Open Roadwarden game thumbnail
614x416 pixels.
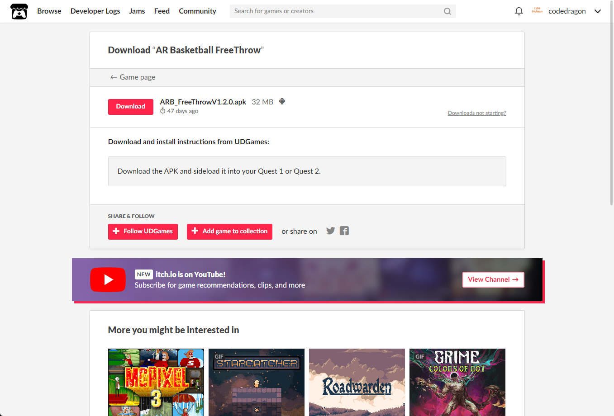tap(357, 382)
